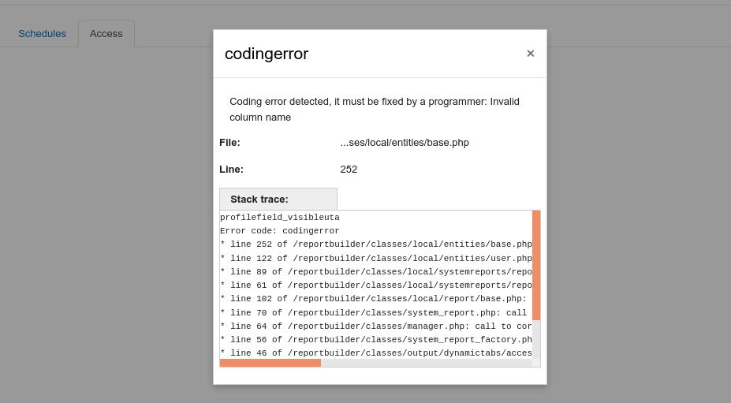Click 'Error code: codingerror' trace line
This screenshot has width=731, height=403.
click(280, 231)
